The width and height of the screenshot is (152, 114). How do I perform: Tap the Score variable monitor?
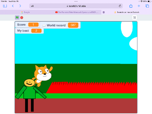[28, 25]
